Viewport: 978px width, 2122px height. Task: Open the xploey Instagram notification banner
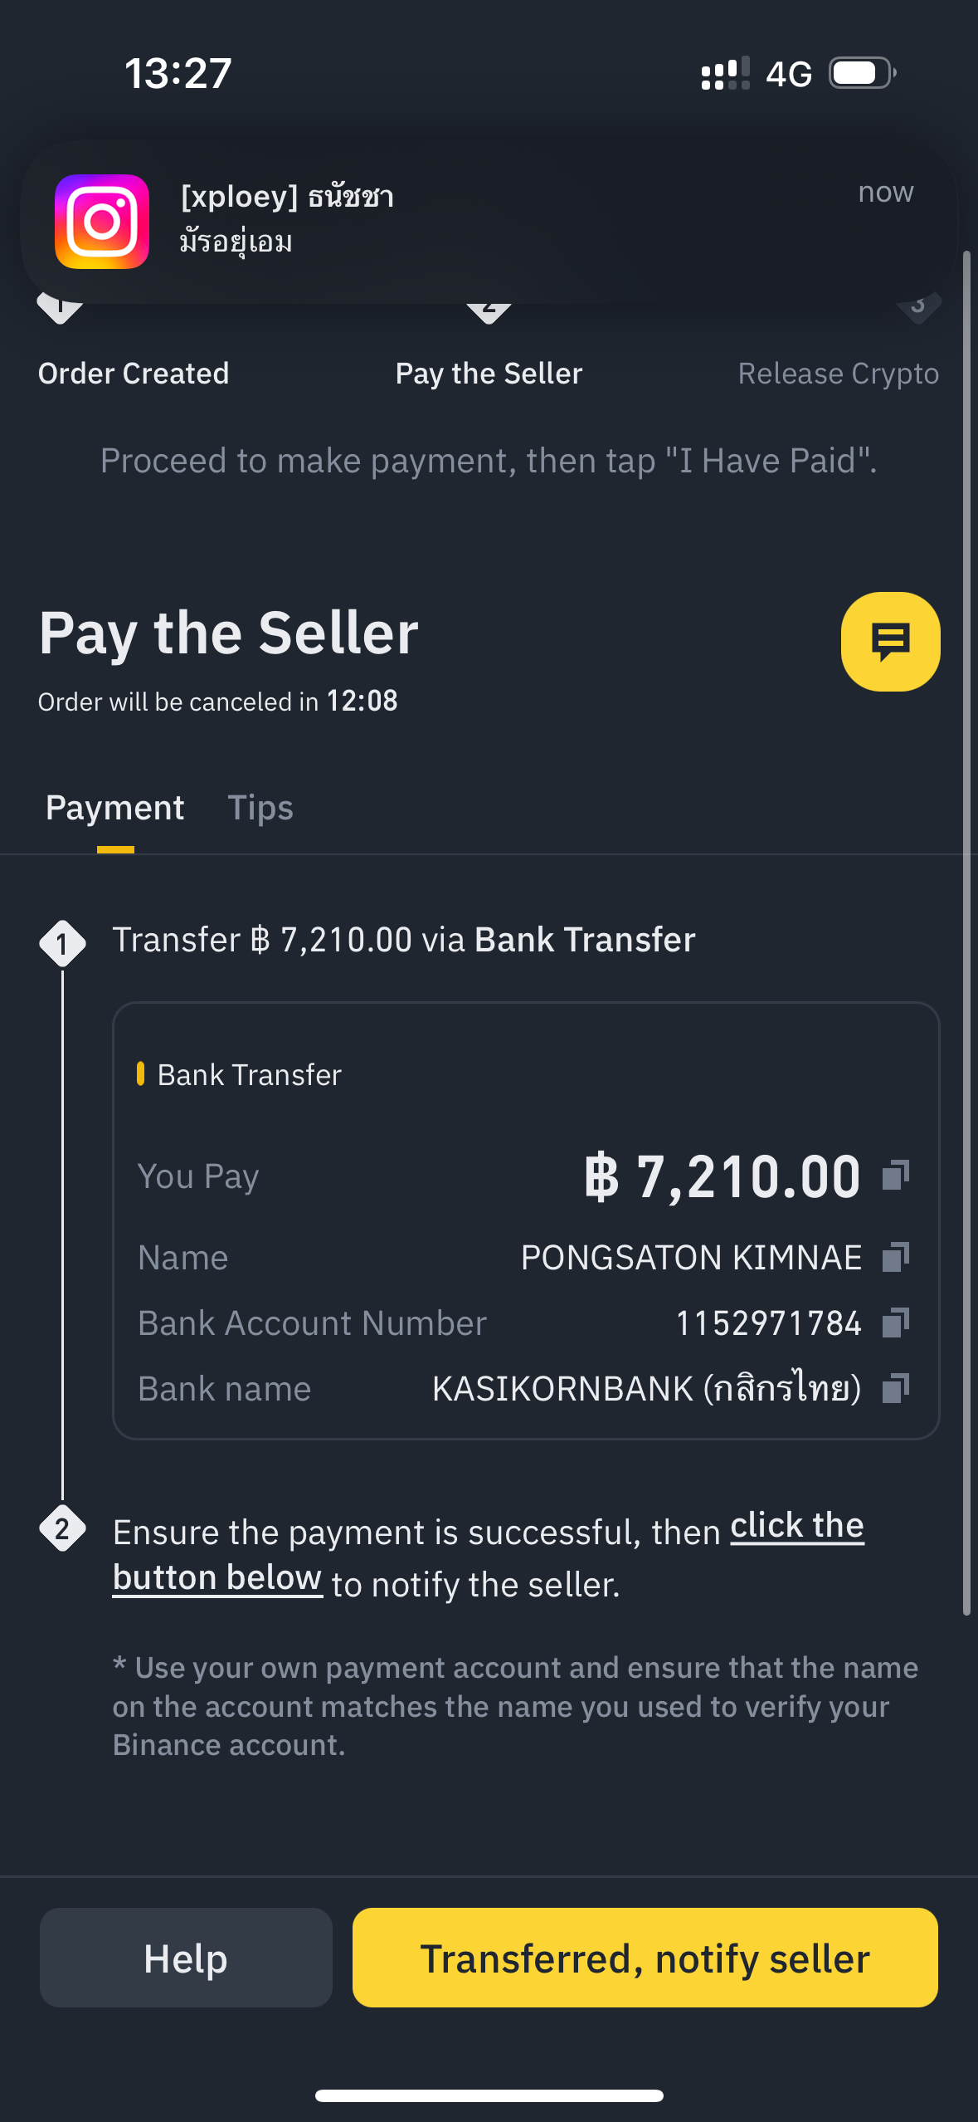pos(489,221)
